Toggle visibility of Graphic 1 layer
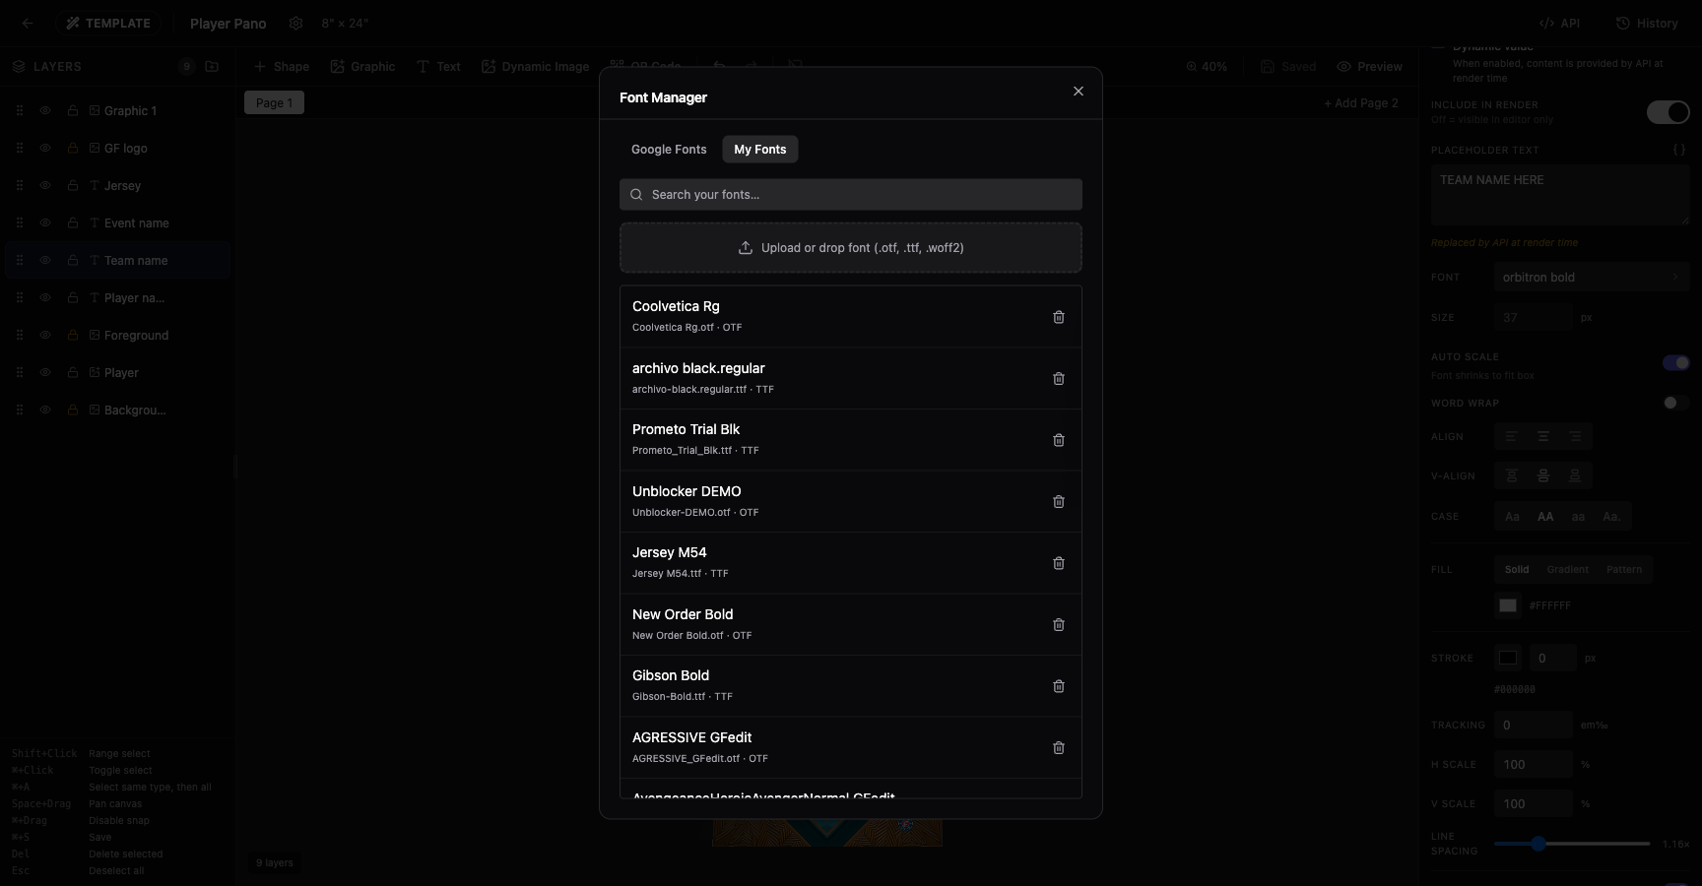This screenshot has height=886, width=1702. coord(45,111)
